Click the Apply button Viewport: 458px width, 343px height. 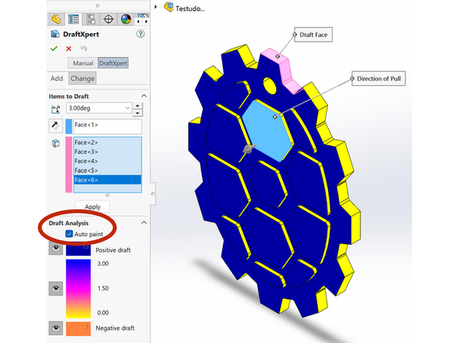(x=93, y=207)
